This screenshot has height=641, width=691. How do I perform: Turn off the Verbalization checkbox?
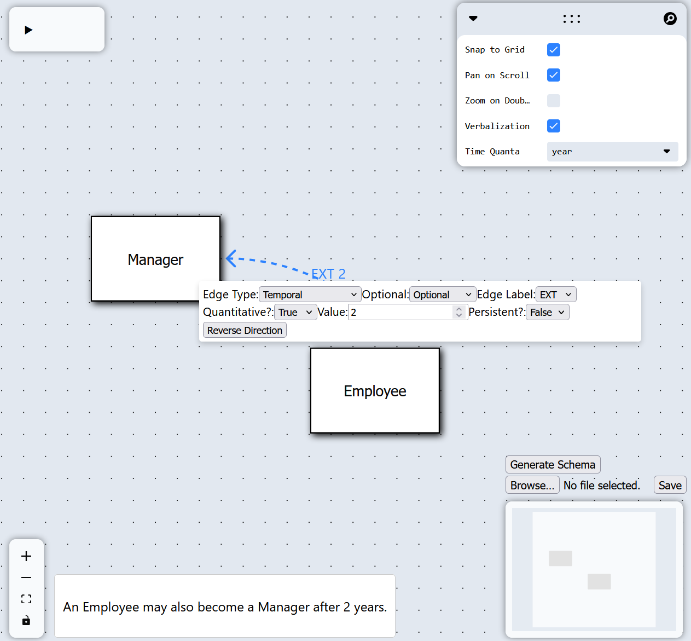click(x=553, y=126)
